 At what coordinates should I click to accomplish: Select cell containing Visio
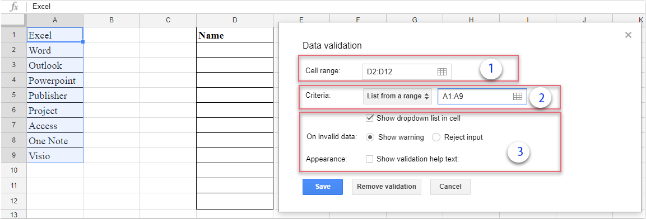pos(55,155)
